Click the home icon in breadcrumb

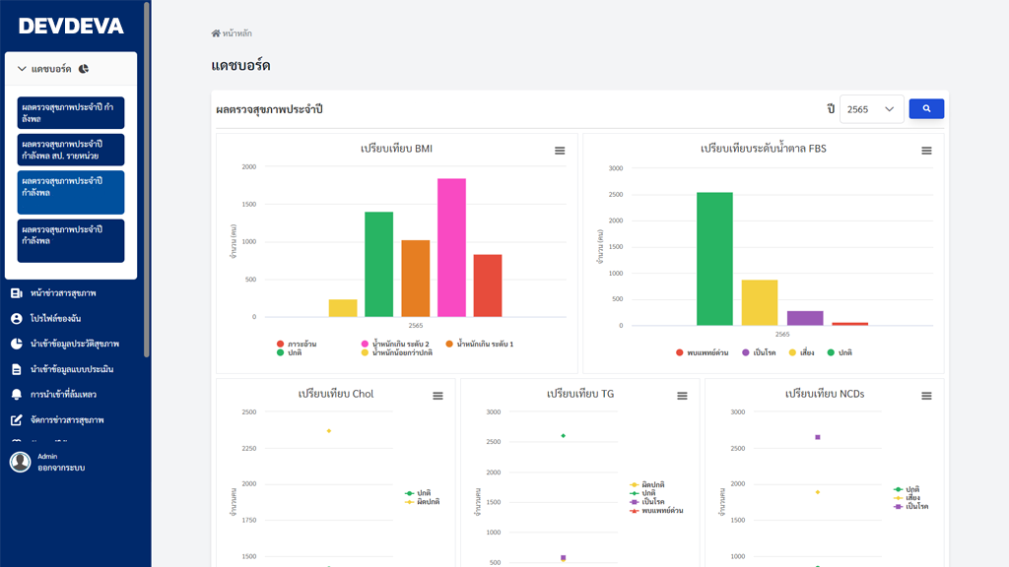tap(216, 33)
